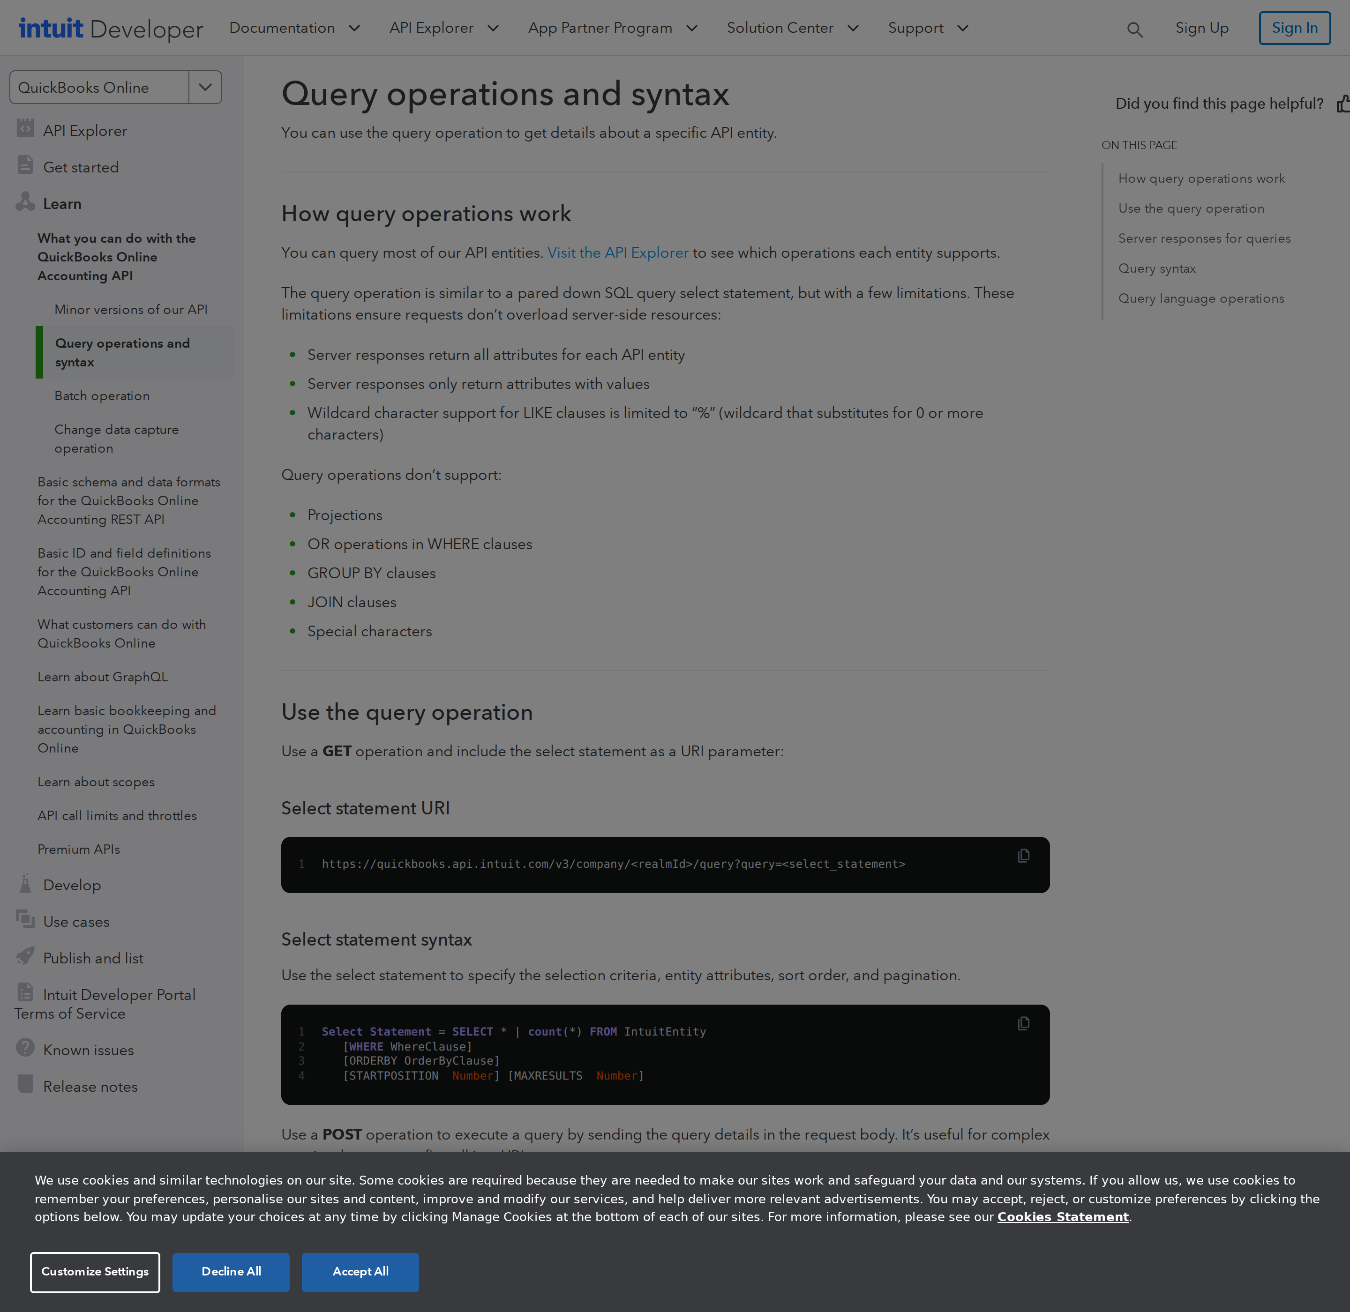Viewport: 1350px width, 1312px height.
Task: Accept all cookies
Action: pos(360,1272)
